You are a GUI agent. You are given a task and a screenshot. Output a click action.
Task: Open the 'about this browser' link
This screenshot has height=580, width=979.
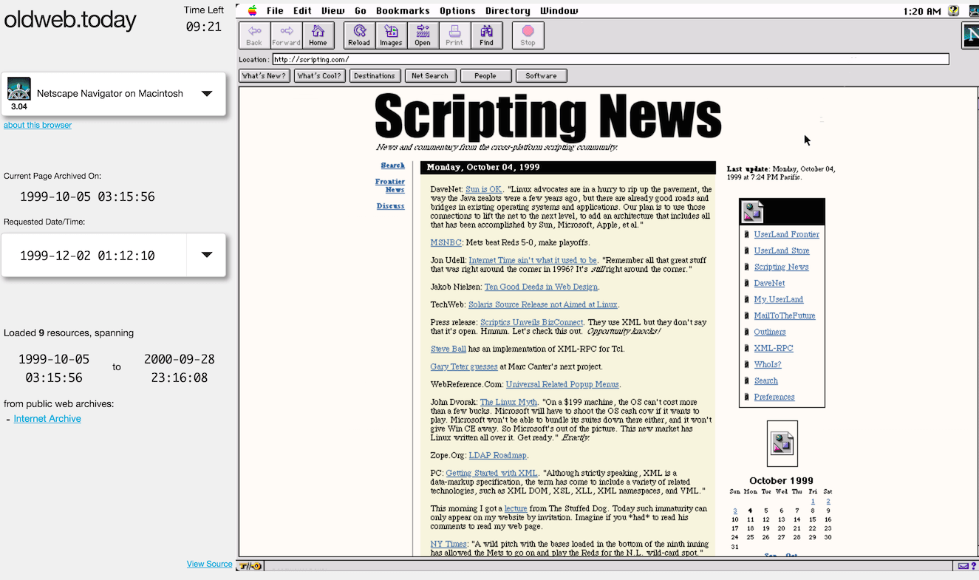click(x=38, y=125)
